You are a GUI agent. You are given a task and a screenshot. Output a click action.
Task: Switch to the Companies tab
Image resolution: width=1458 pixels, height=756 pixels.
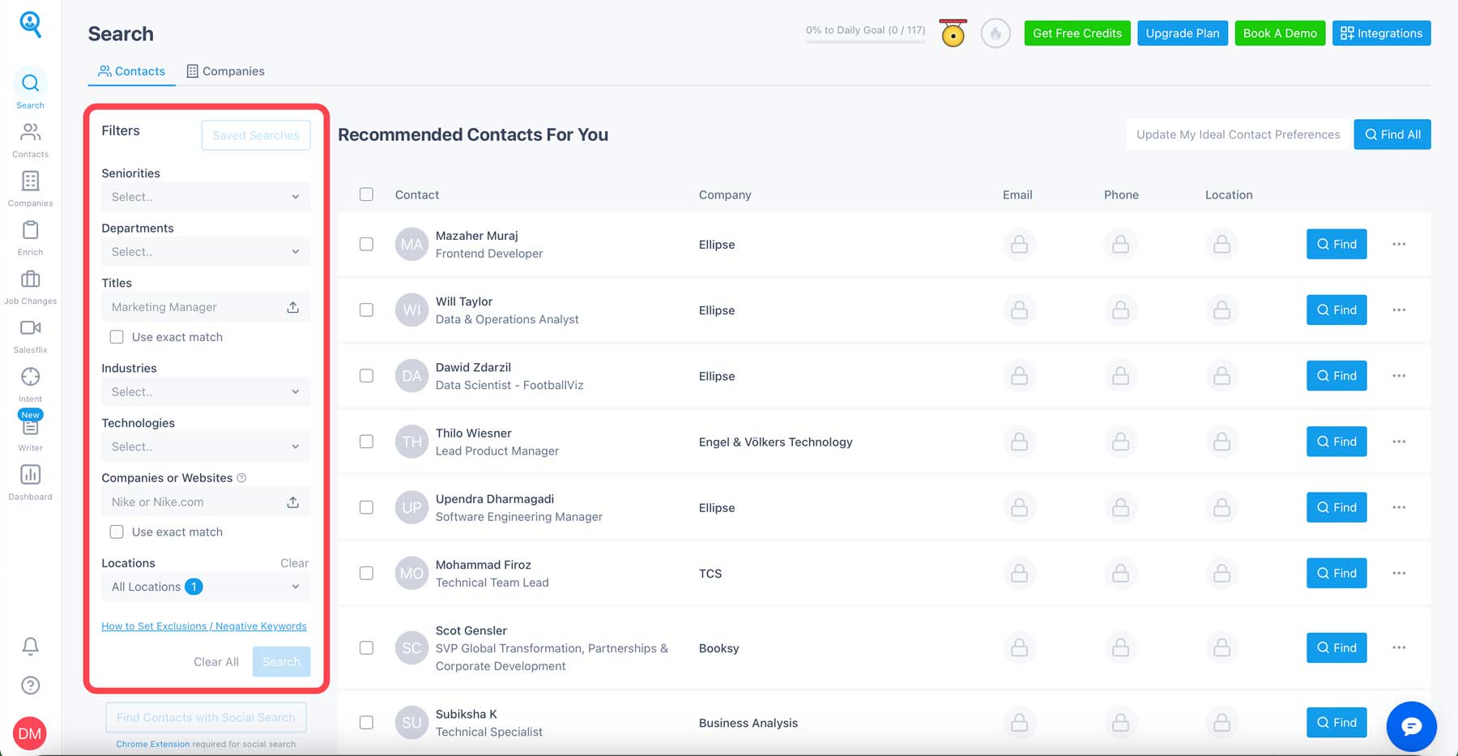pyautogui.click(x=225, y=70)
